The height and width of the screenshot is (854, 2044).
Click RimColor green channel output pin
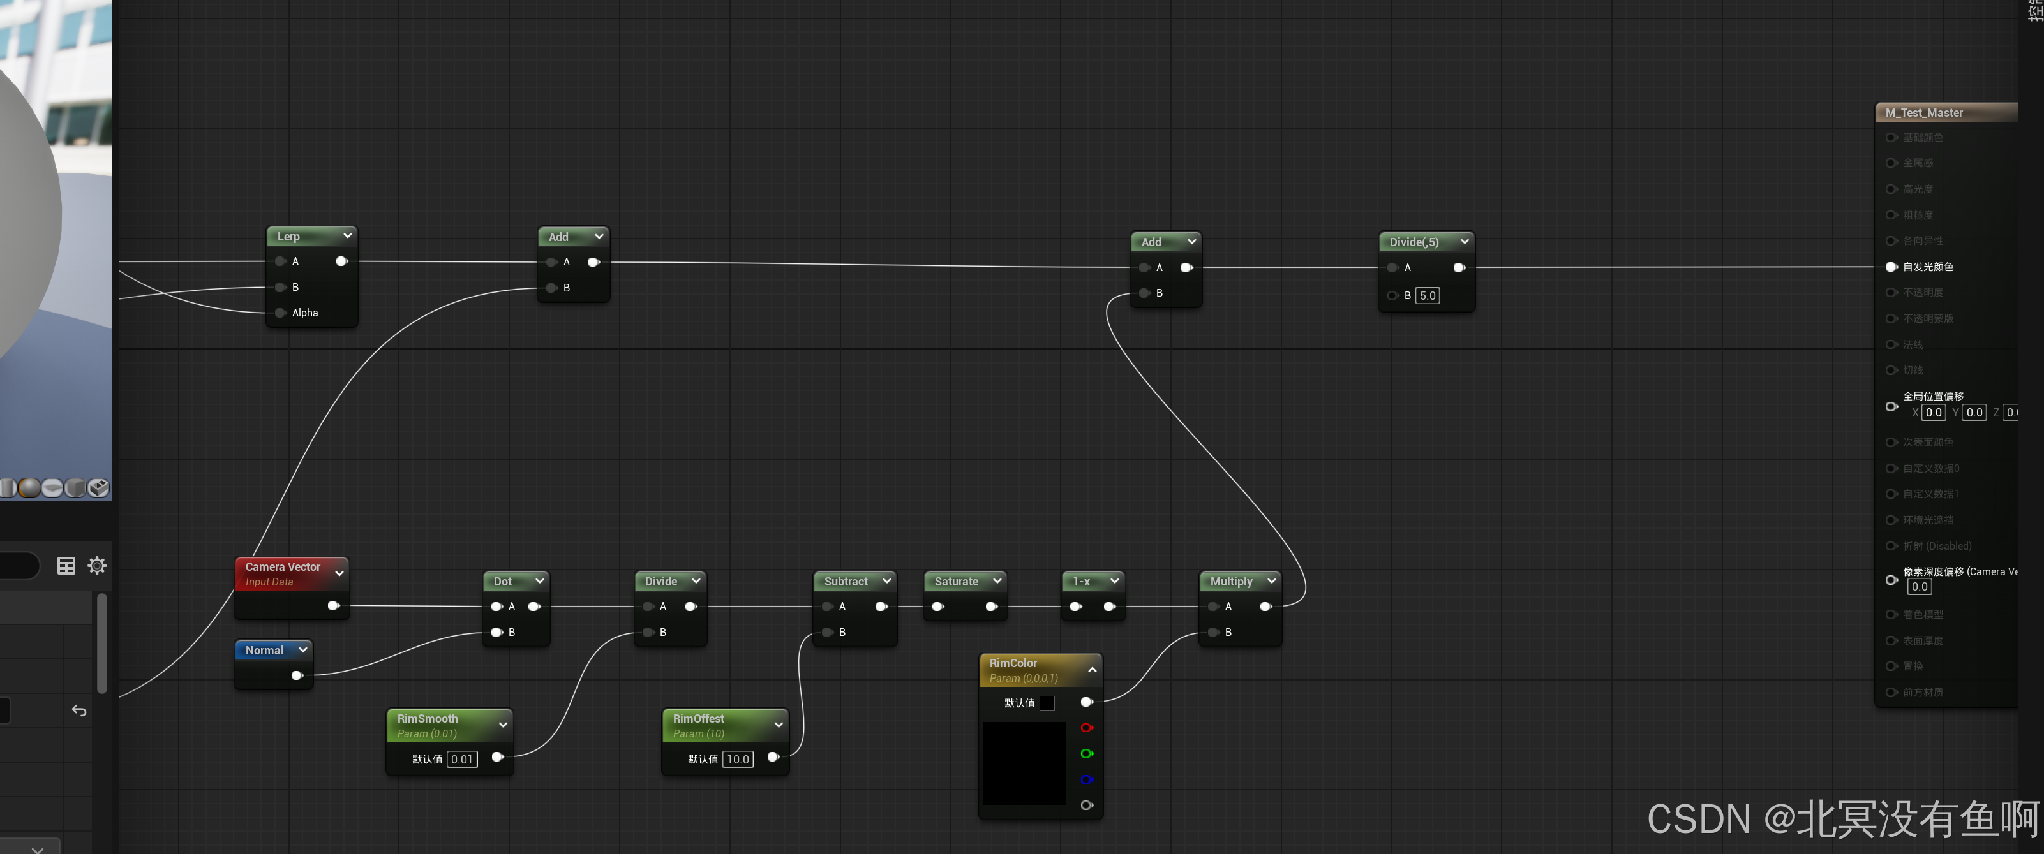1086,753
